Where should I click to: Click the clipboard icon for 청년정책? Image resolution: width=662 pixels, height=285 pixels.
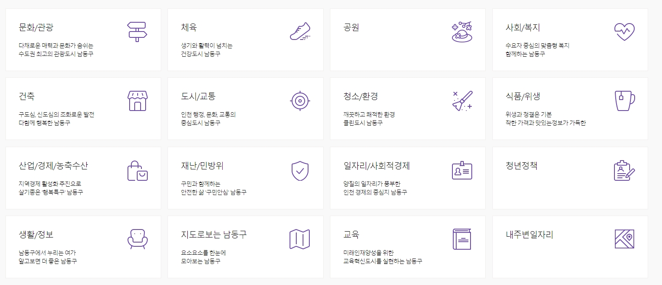[x=625, y=170]
